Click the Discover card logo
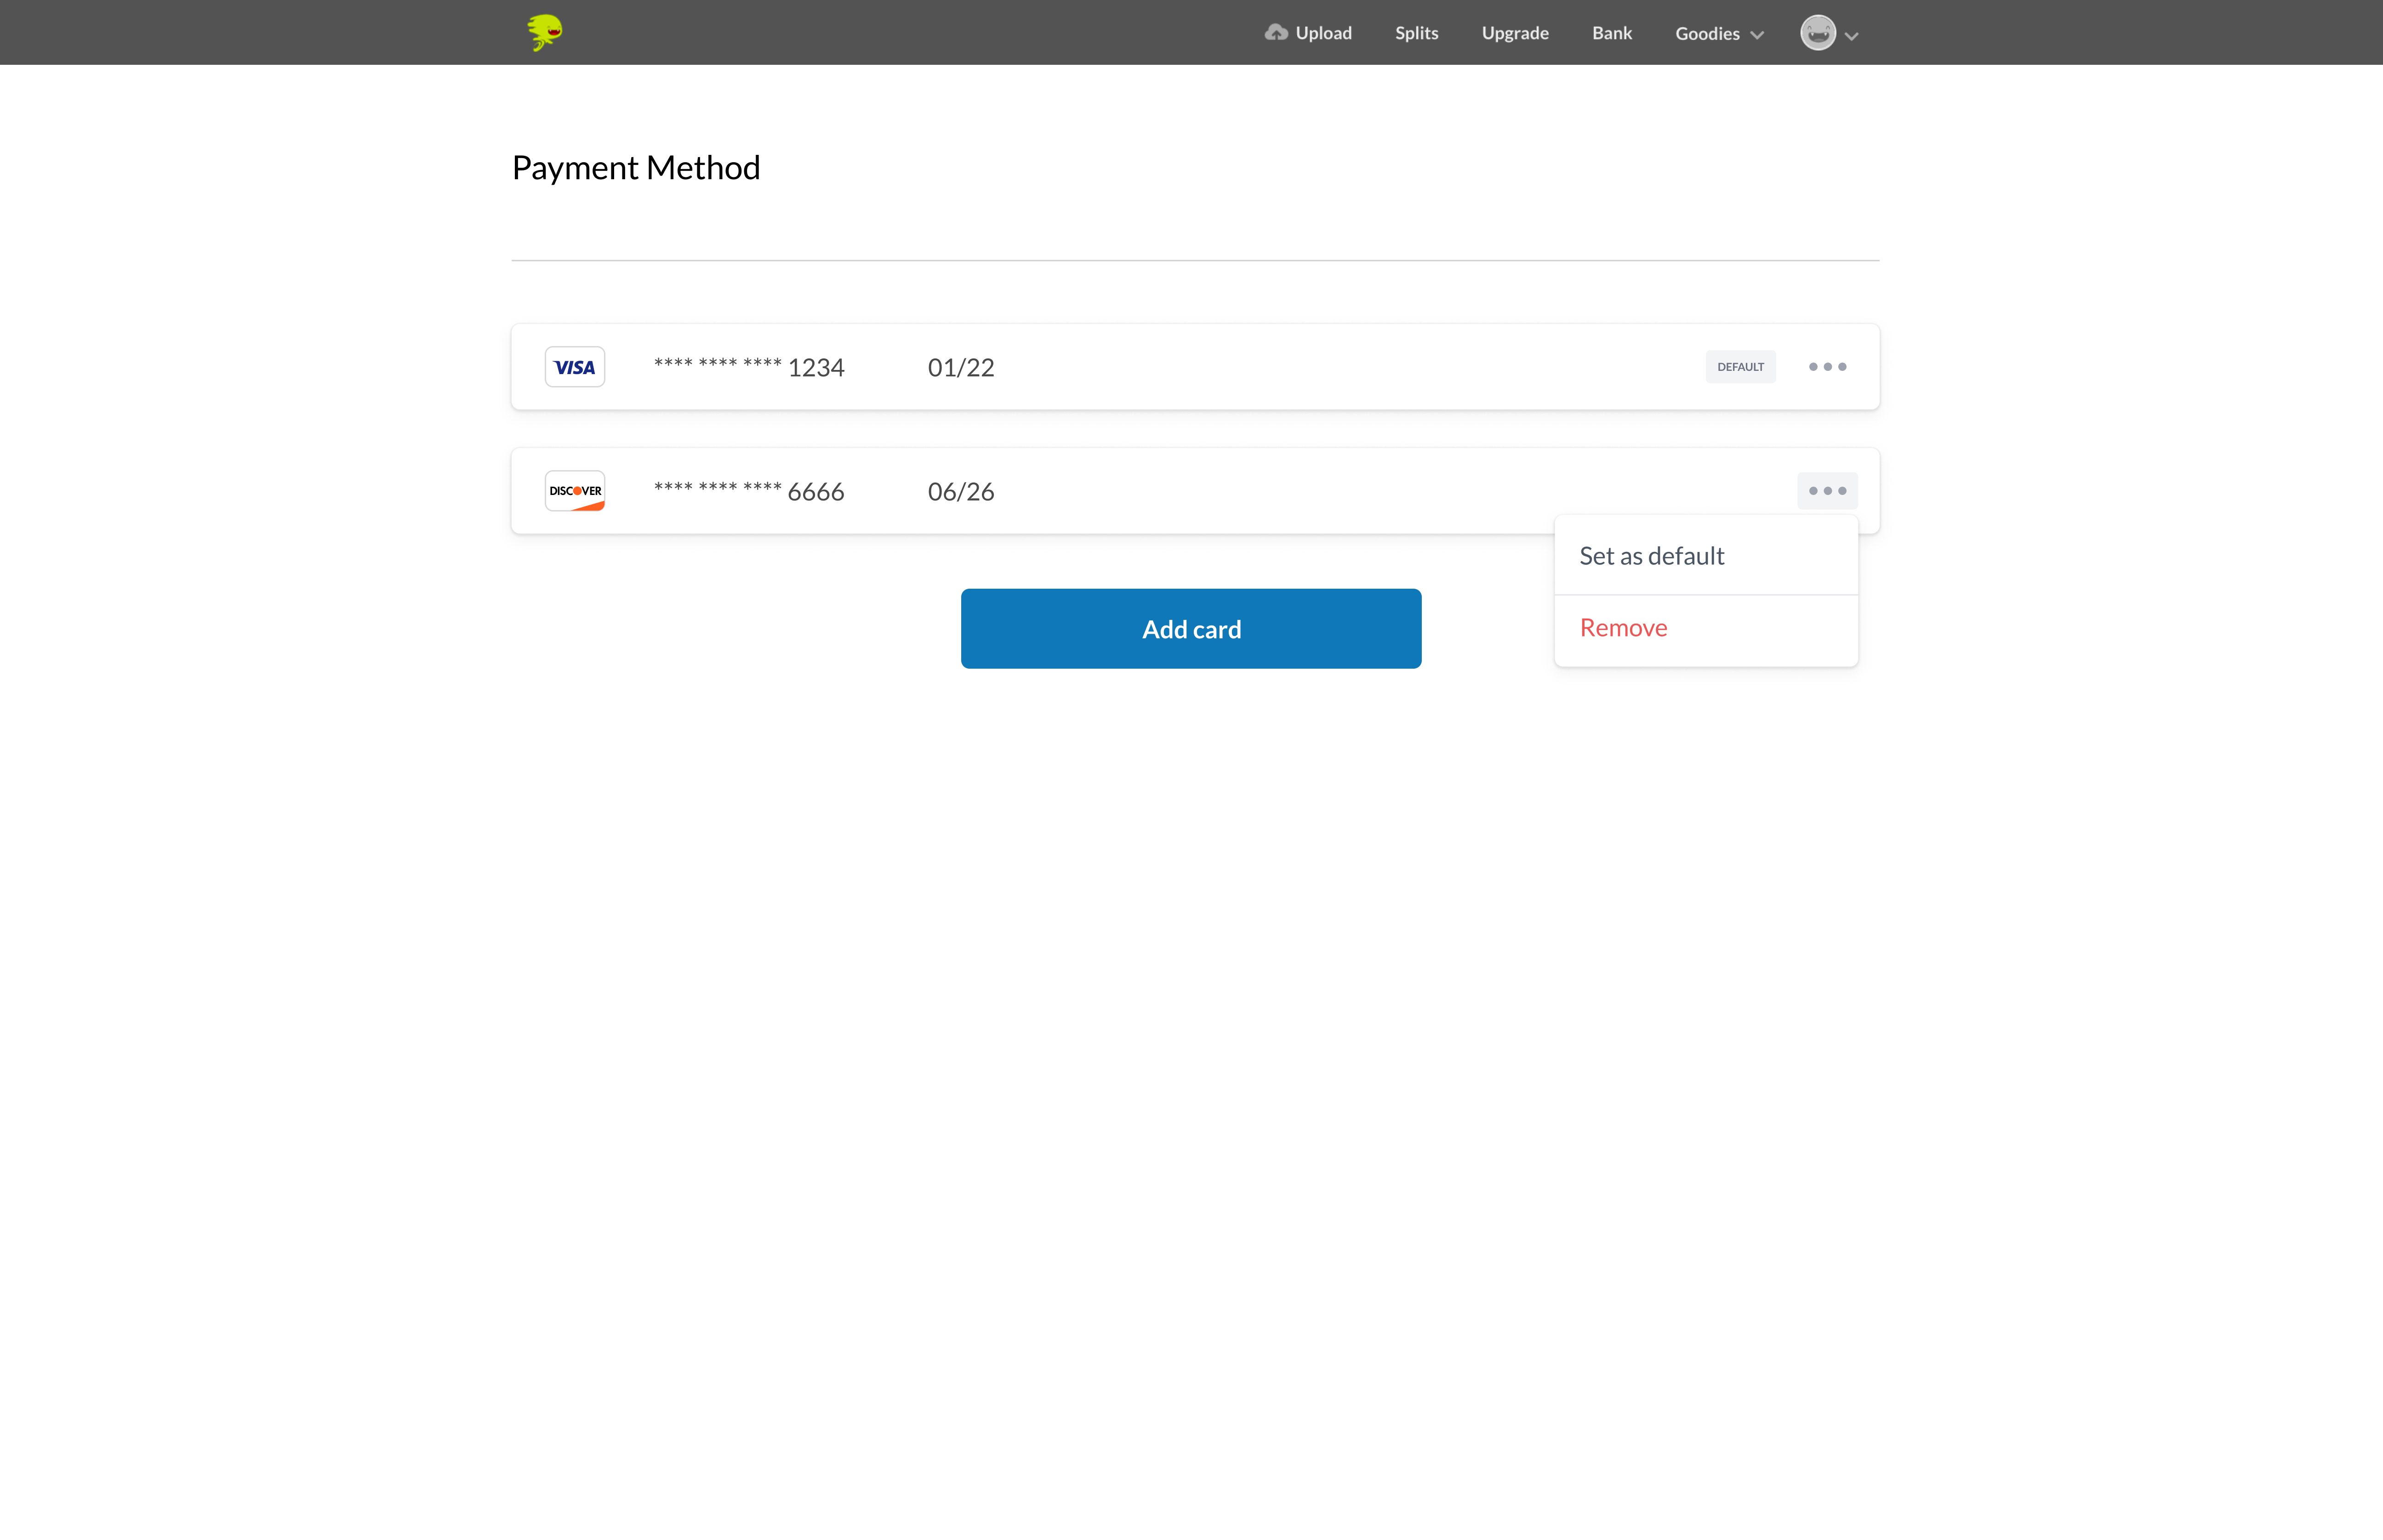2383x1540 pixels. pyautogui.click(x=574, y=491)
